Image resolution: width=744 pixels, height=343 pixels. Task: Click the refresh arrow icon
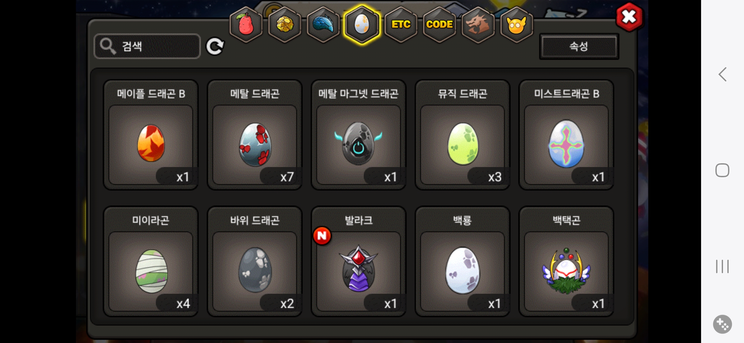[215, 47]
